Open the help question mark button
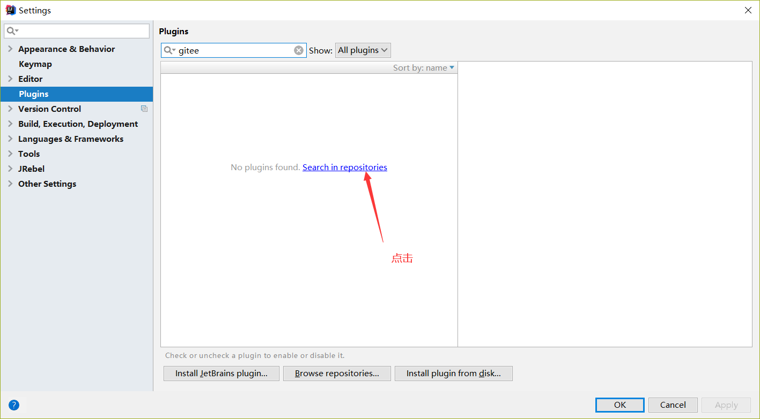The image size is (760, 419). 14,405
